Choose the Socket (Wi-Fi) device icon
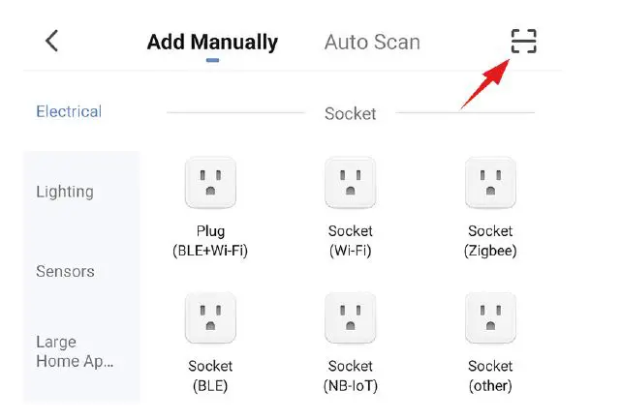This screenshot has width=621, height=420. pyautogui.click(x=350, y=182)
